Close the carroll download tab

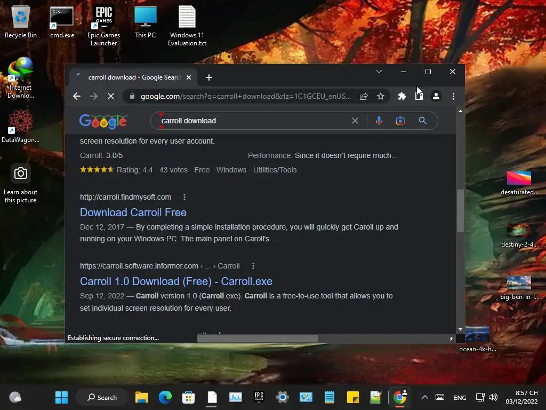tap(189, 77)
